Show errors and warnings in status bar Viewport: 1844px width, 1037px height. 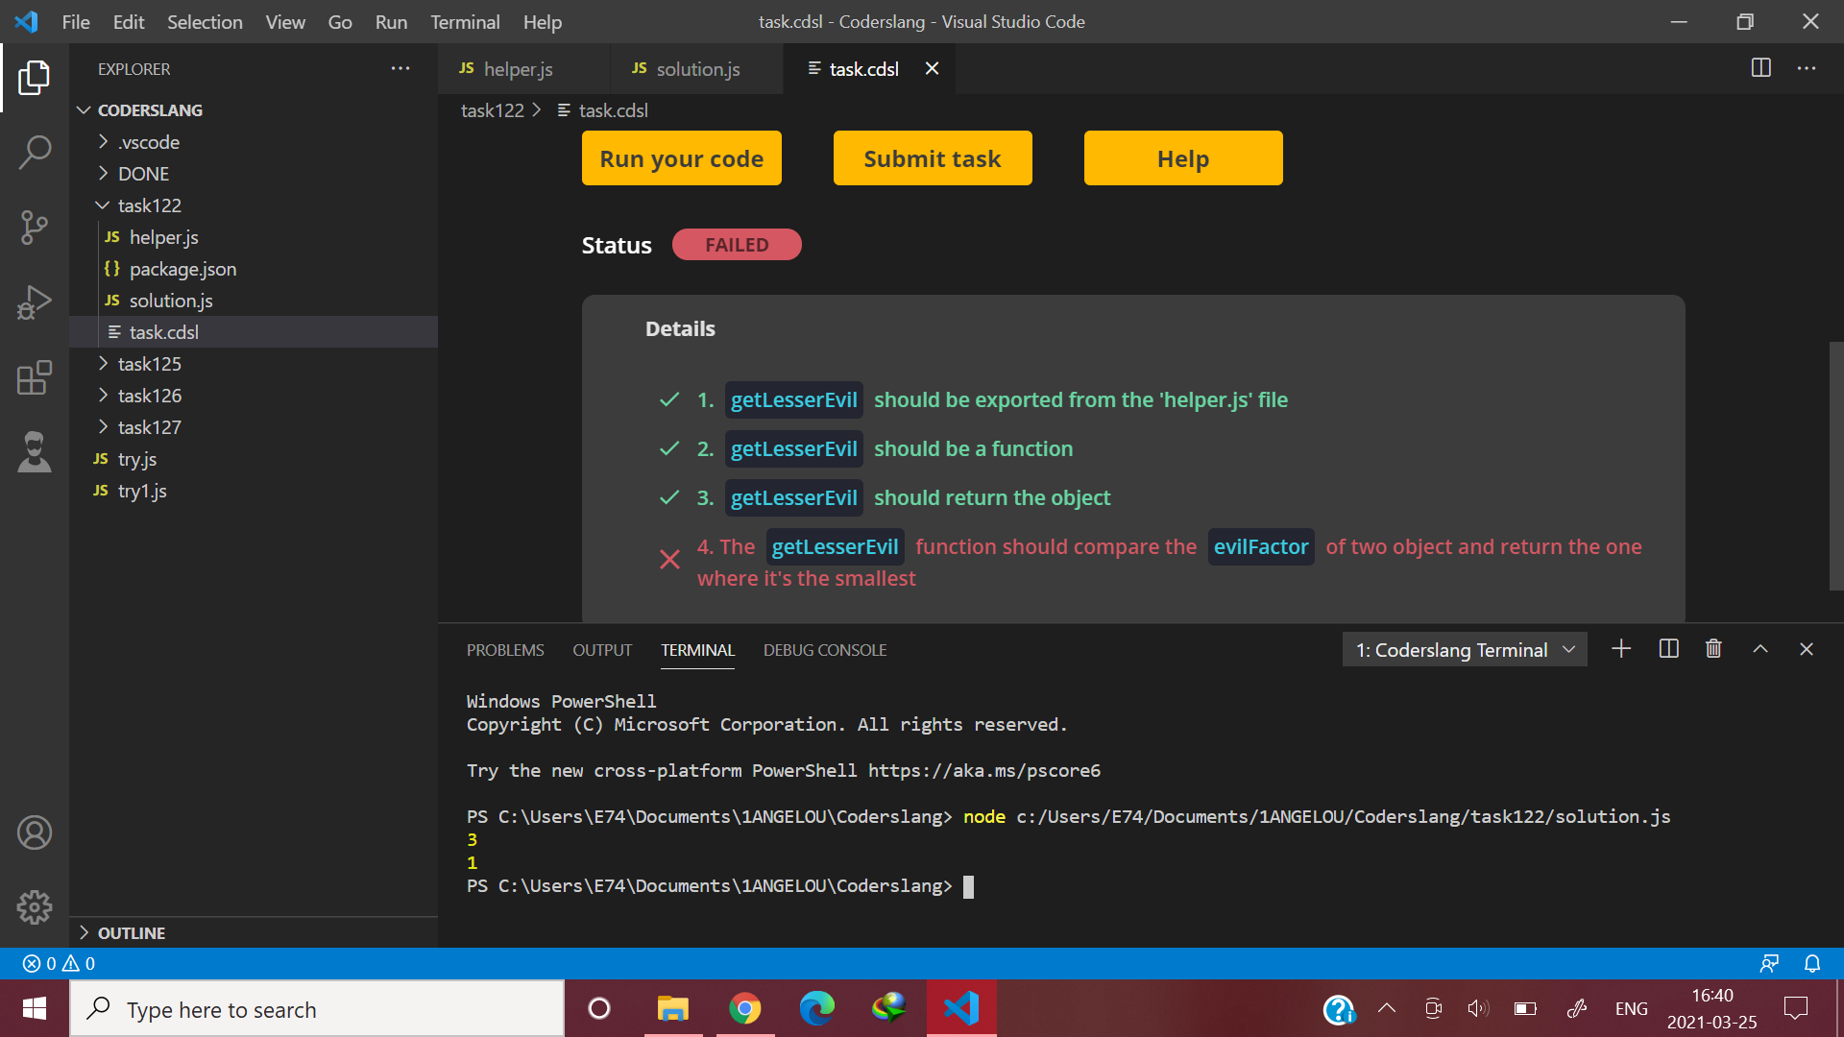59,963
